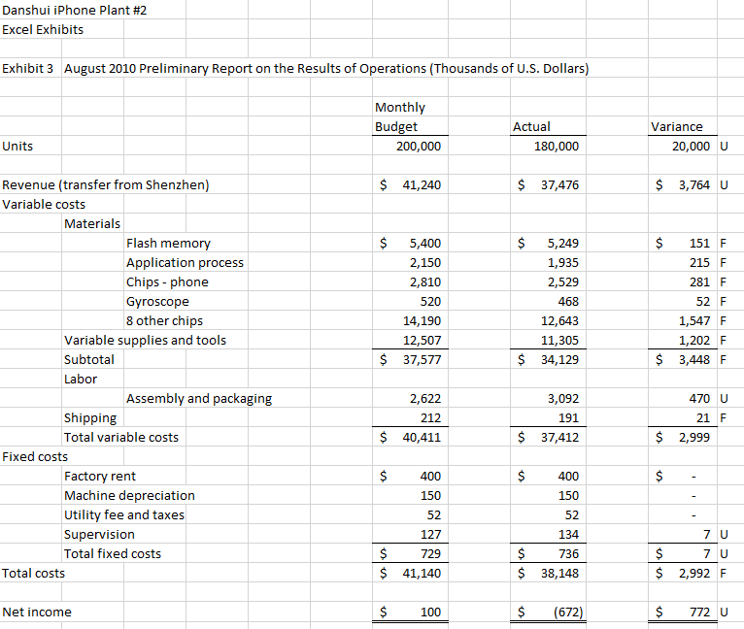
Task: Select actual units value 180,000
Action: [557, 147]
